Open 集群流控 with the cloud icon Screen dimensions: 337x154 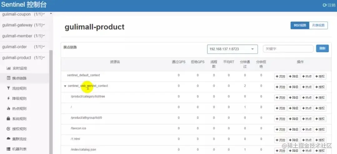[9, 139]
